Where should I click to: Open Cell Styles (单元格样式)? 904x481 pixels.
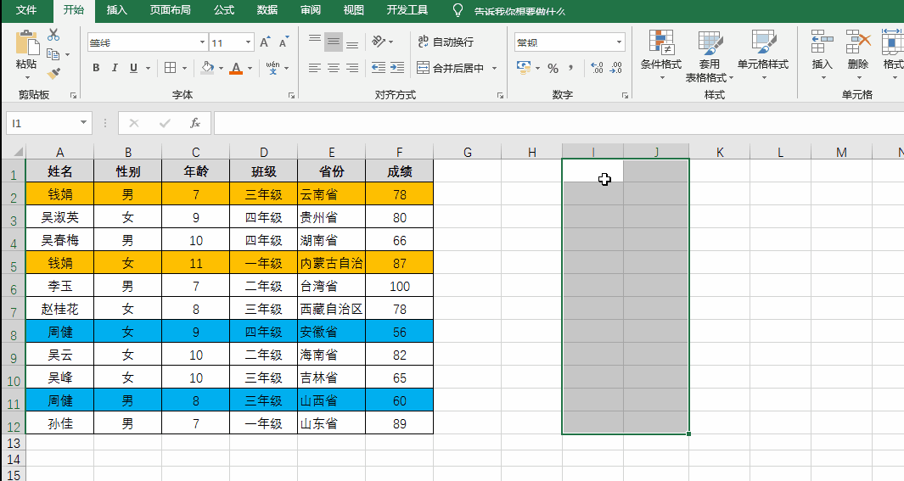(x=763, y=55)
